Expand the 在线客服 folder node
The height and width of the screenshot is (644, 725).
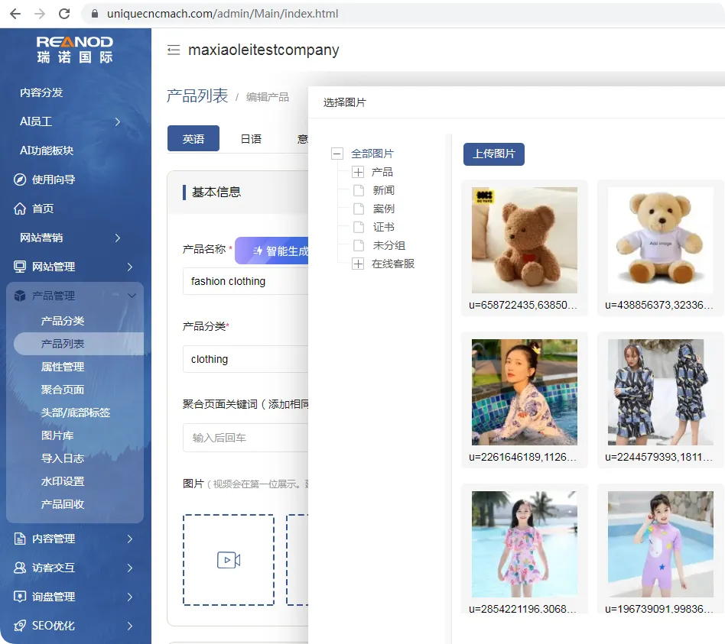(358, 264)
